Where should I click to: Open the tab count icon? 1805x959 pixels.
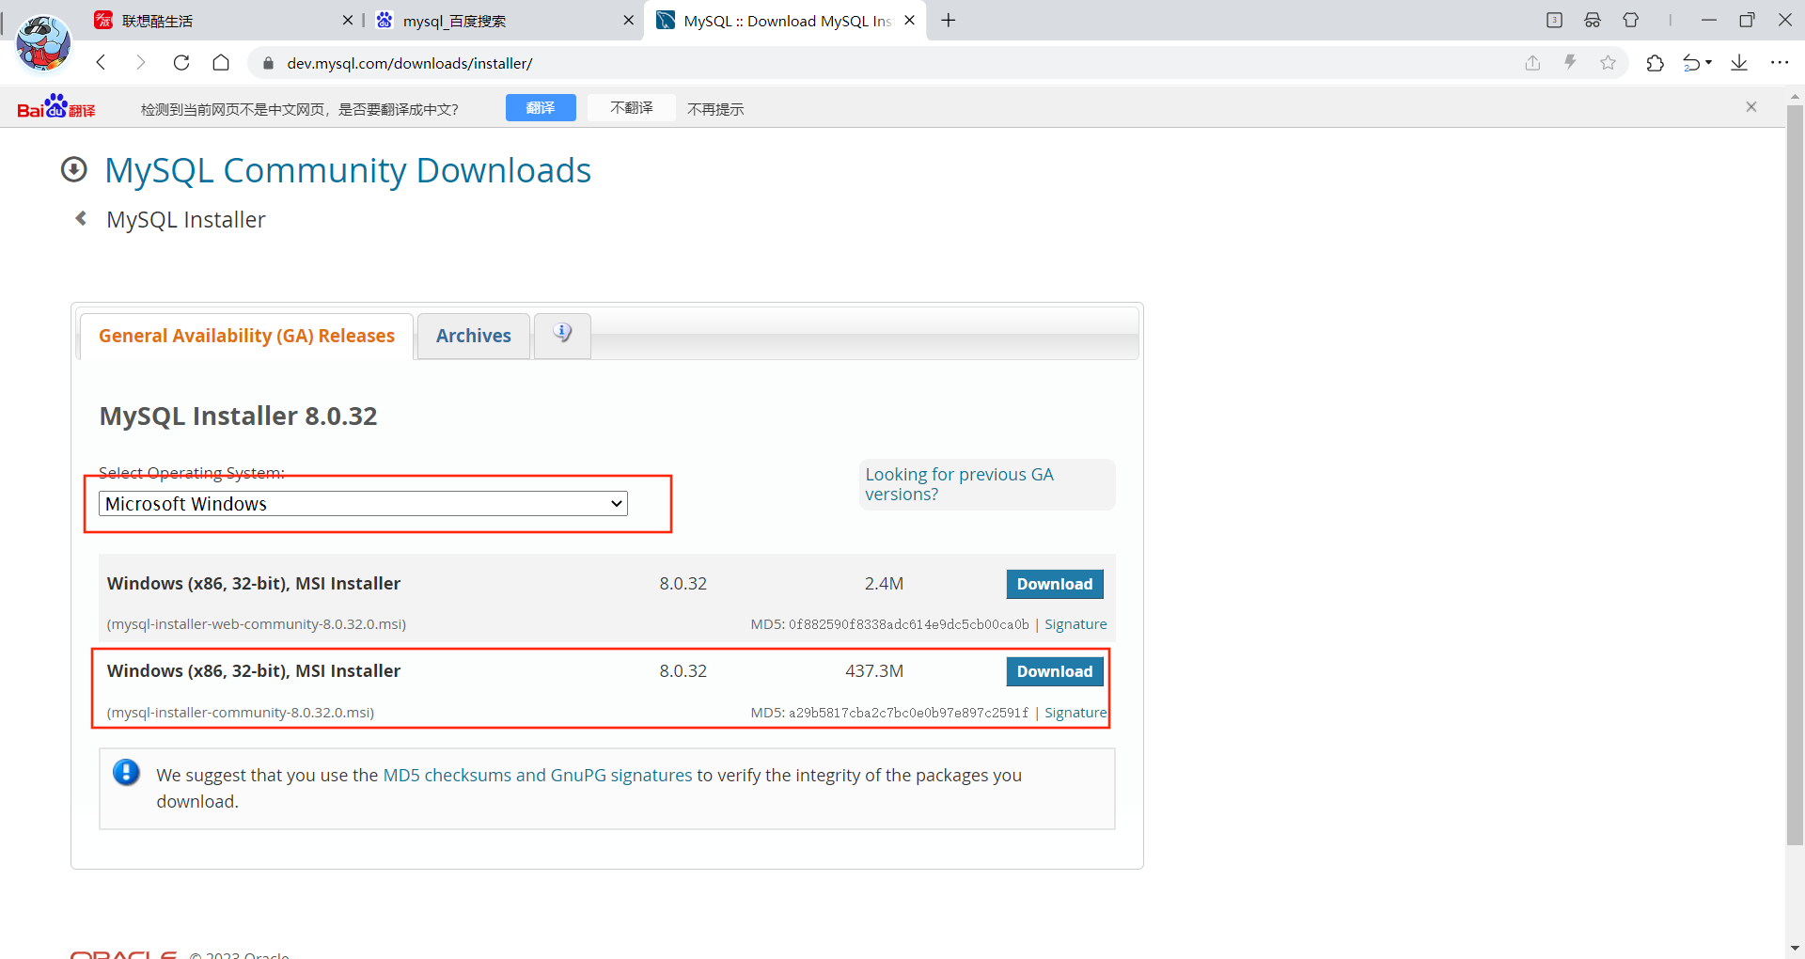tap(1554, 20)
